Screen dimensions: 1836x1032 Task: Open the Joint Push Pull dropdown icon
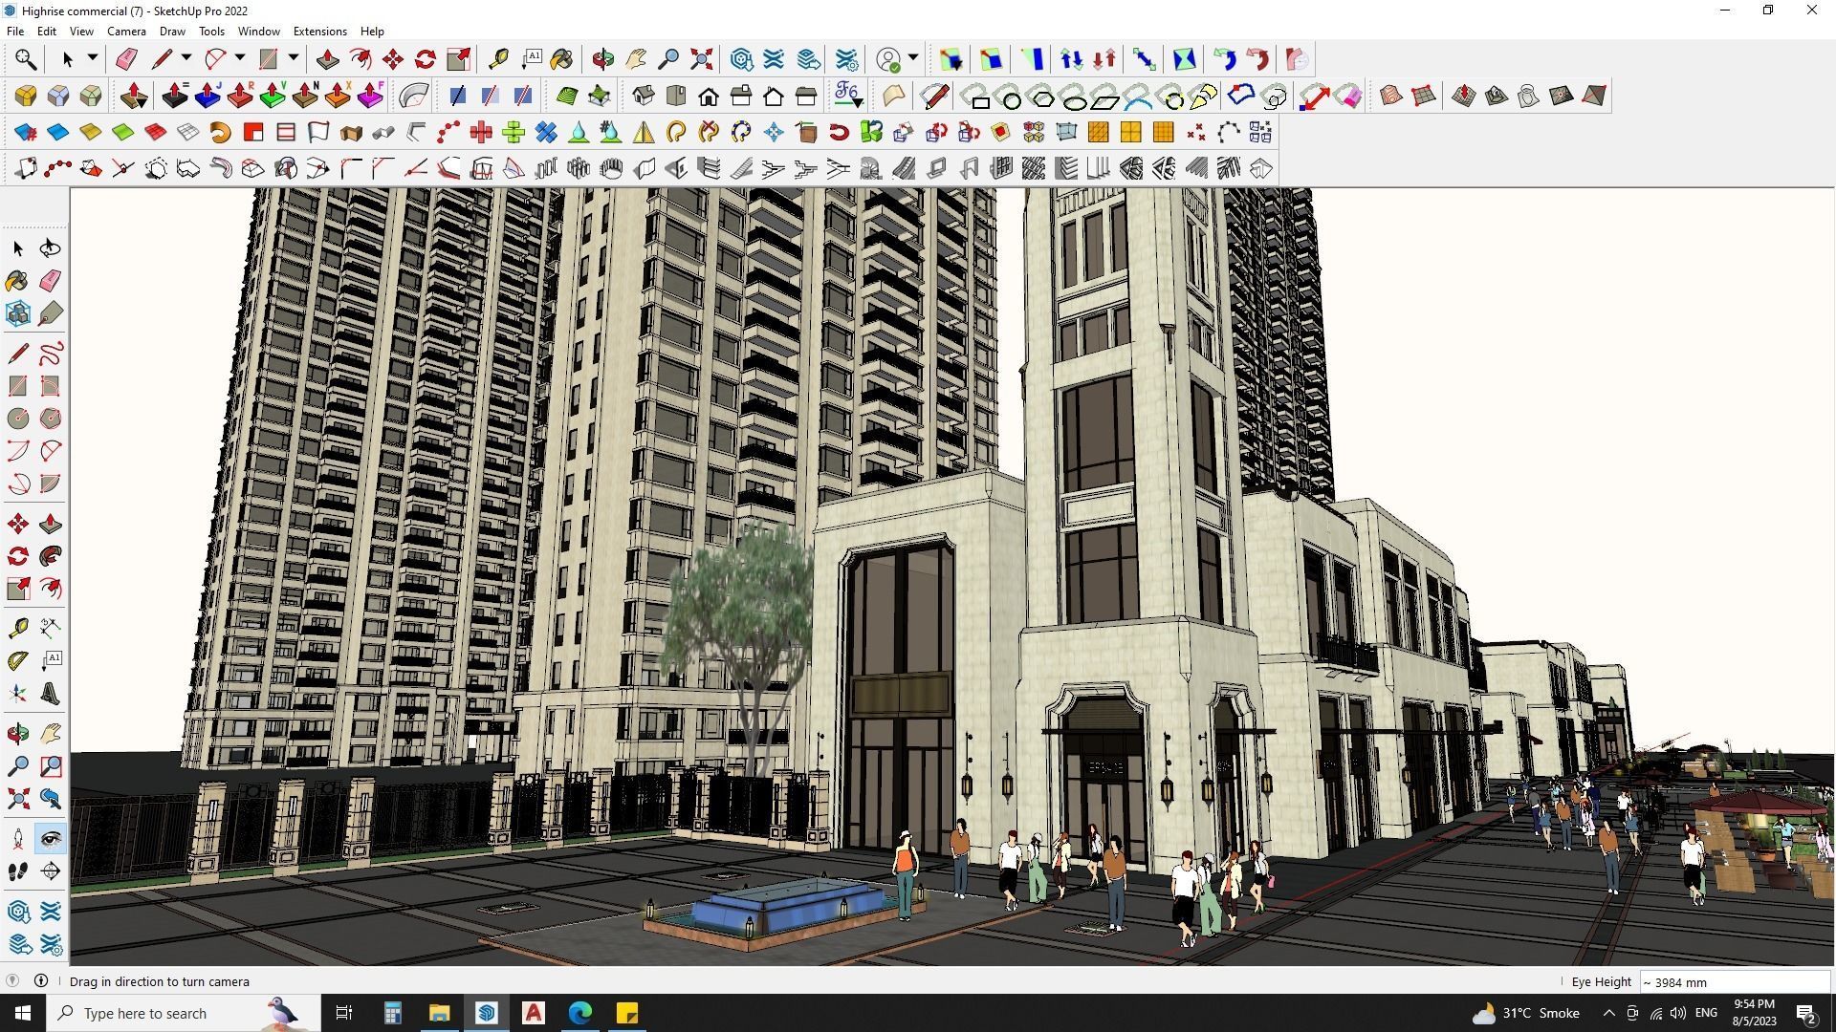(134, 96)
